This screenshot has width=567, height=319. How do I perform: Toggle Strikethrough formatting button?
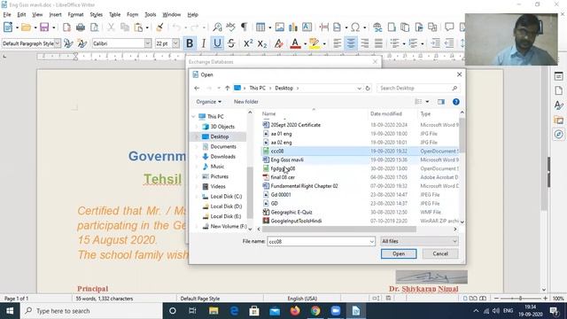coord(231,43)
